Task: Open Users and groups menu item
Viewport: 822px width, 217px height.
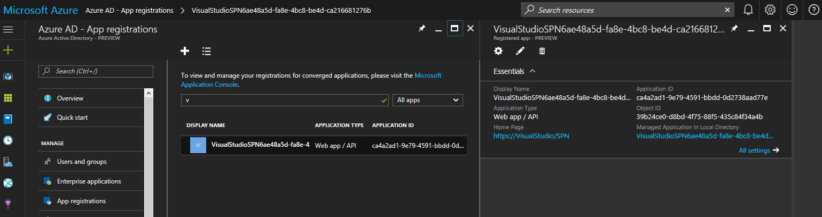Action: coord(81,162)
